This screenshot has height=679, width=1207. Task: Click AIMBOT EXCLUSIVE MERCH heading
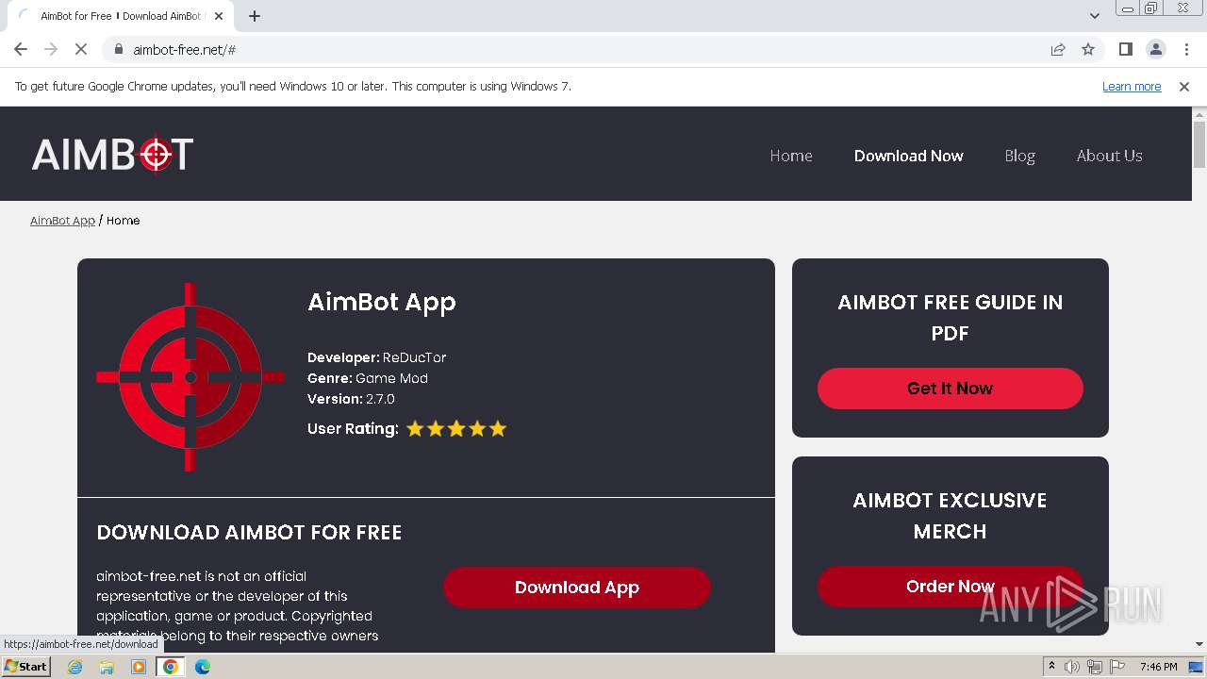(950, 515)
